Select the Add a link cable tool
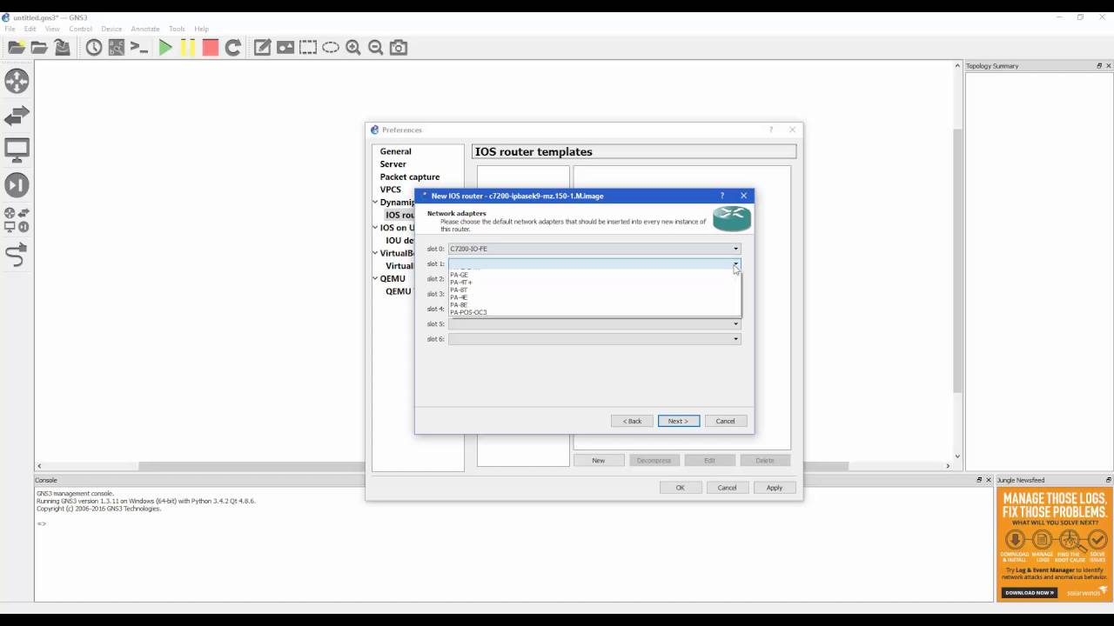 point(17,255)
